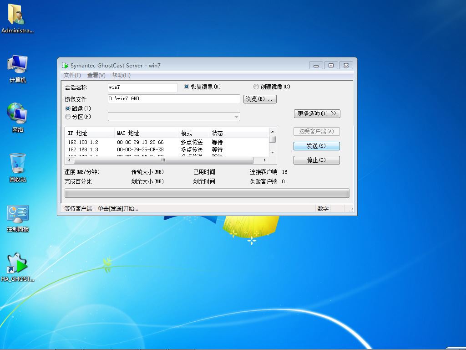Select the 创建镜像(C) radio button
Screen dimensions: 466x350
(x=256, y=87)
